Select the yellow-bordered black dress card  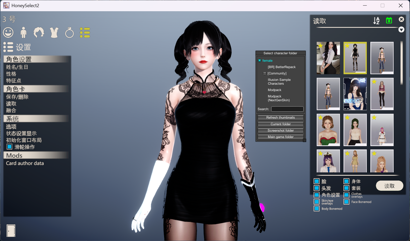pyautogui.click(x=355, y=58)
